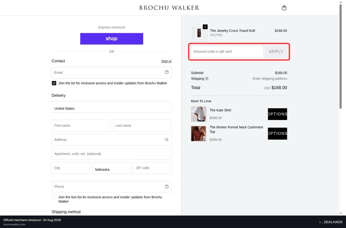Click the address search magnifier icon
Screen dimensions: 346x228
(167, 139)
